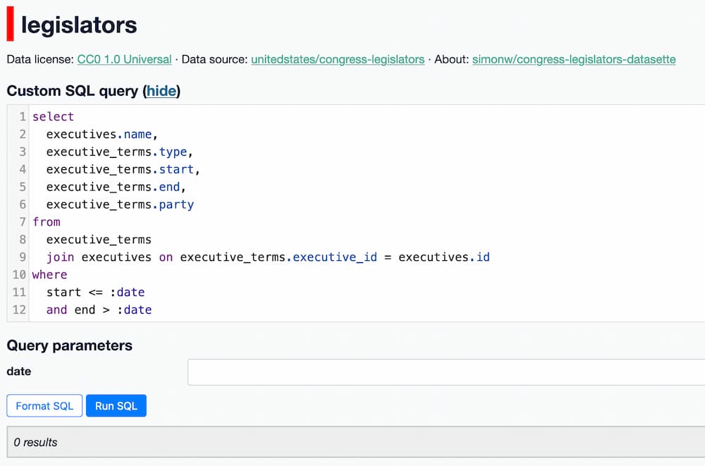This screenshot has height=466, width=705.
Task: Click the legislators page heading
Action: point(78,25)
